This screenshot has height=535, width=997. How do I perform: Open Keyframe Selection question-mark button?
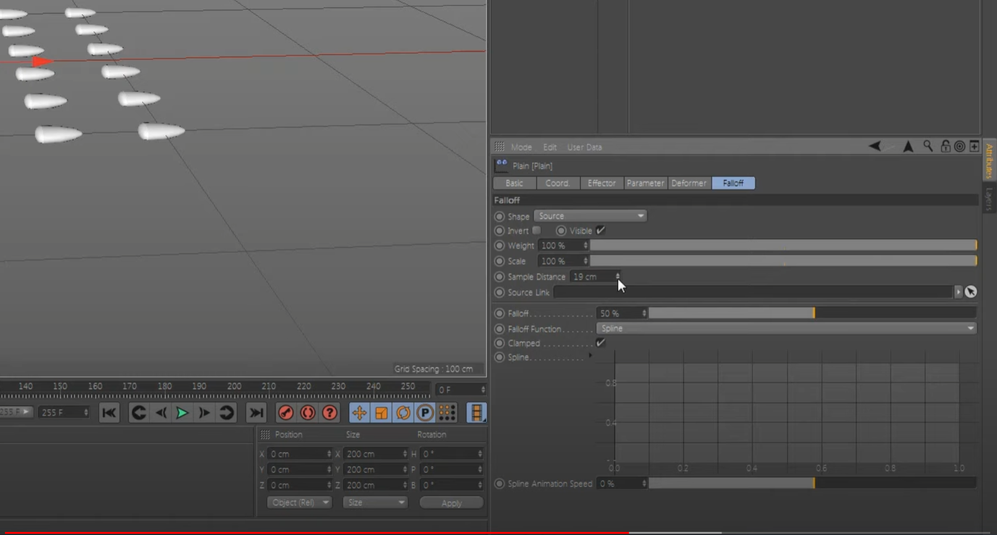(330, 413)
